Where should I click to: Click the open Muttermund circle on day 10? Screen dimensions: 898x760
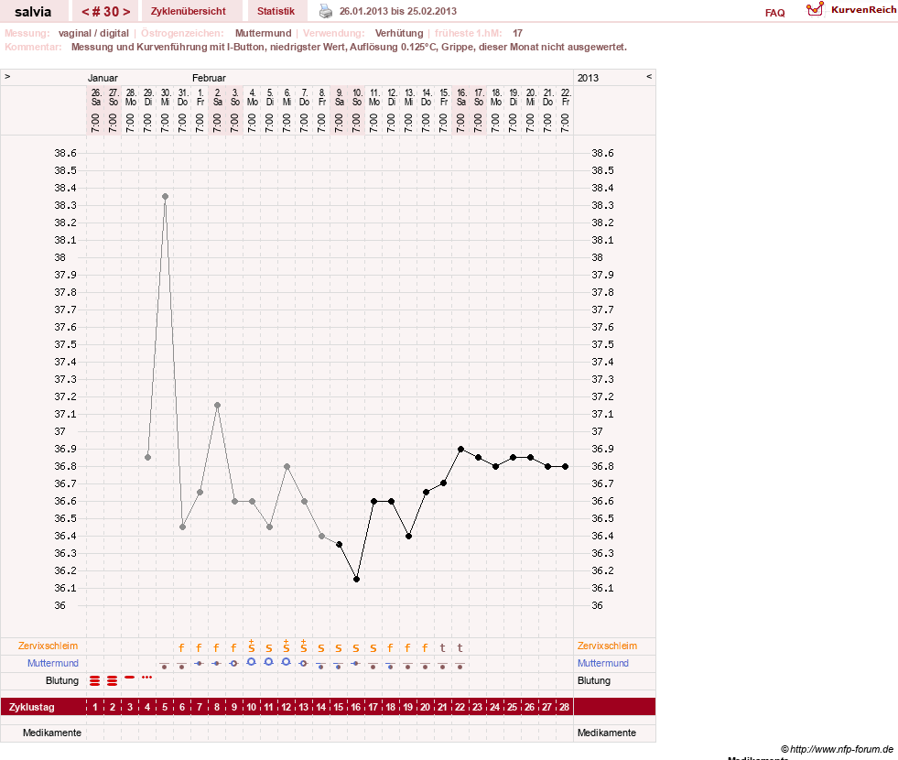251,661
